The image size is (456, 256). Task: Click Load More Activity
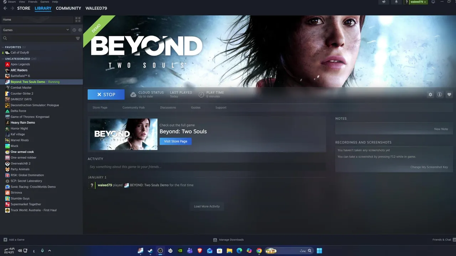point(207,206)
